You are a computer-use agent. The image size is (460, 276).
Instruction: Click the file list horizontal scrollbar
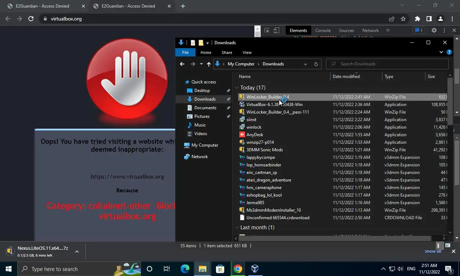pos(335,238)
